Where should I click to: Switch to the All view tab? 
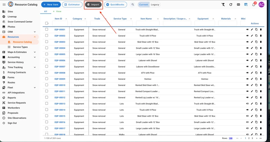pos(46,11)
